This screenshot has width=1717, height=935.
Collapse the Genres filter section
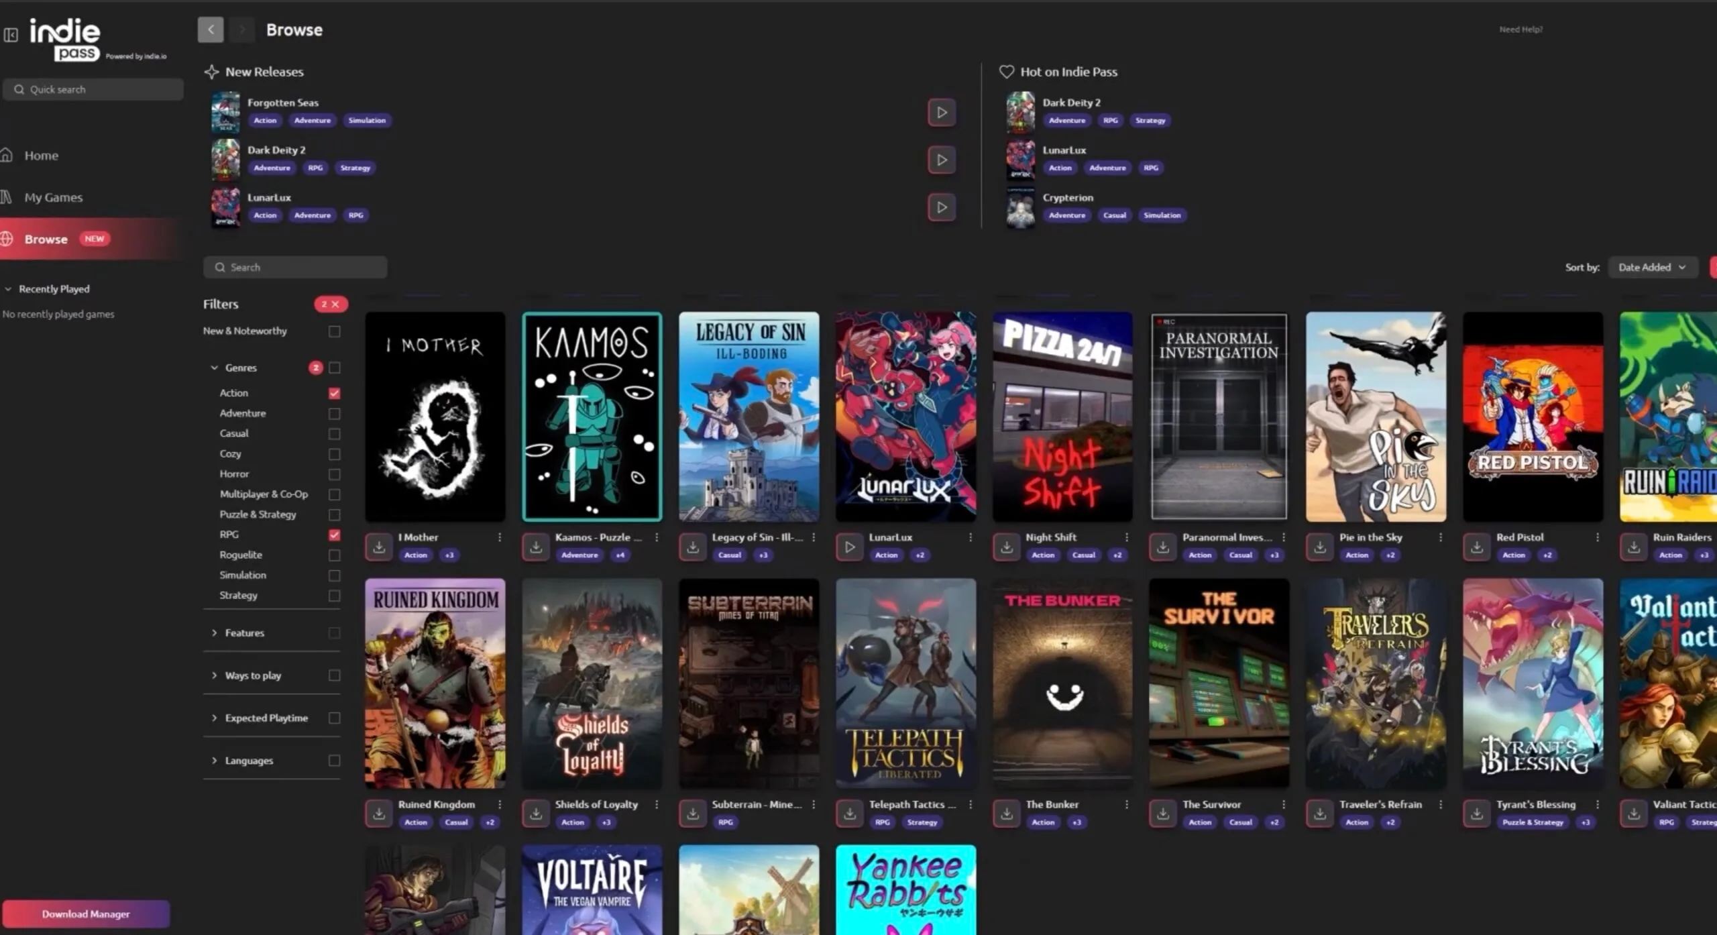[215, 368]
